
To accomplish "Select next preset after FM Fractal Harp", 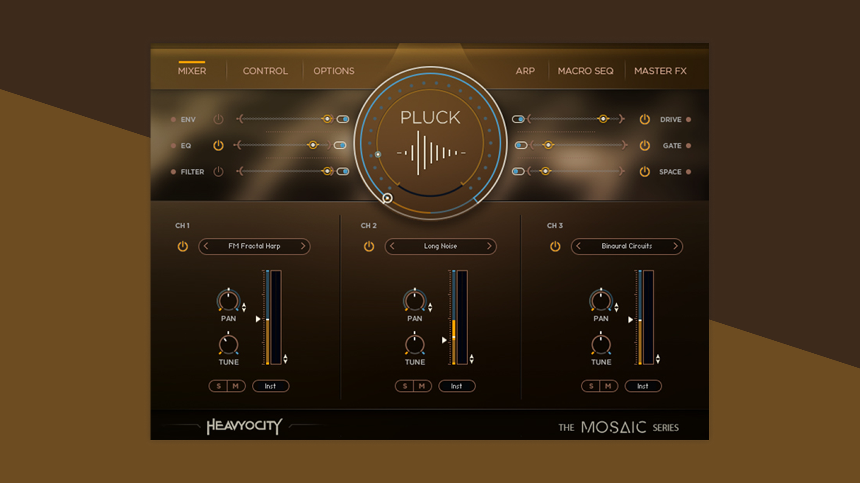I will (304, 246).
